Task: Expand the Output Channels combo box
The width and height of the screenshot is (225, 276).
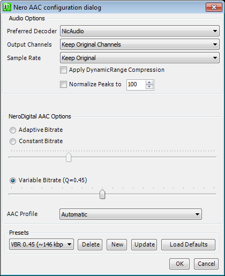Action: point(140,44)
